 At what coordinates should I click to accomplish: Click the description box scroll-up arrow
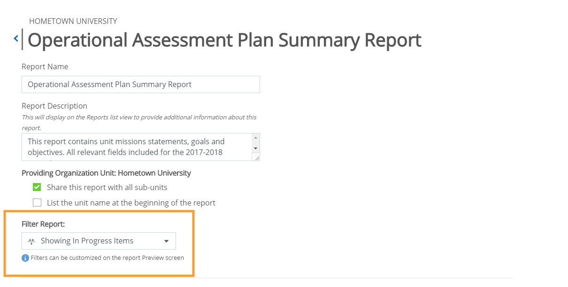click(255, 138)
